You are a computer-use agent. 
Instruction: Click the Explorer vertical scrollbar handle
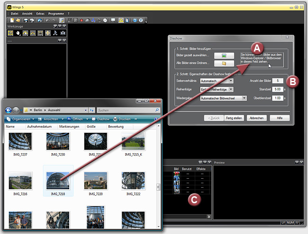158,187
